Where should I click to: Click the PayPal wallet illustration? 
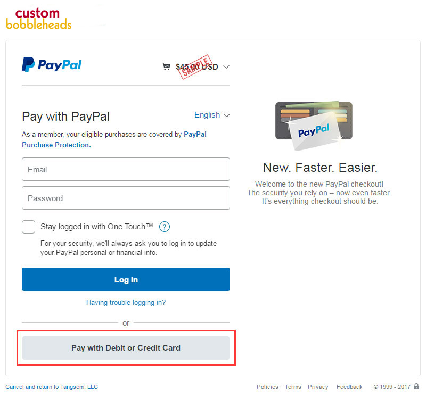(314, 126)
